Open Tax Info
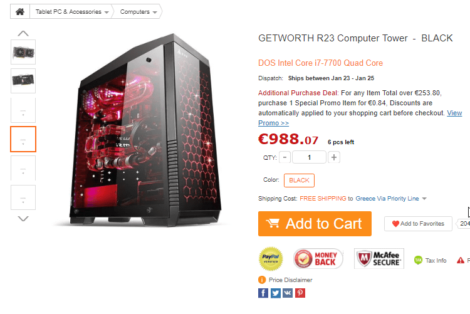The width and height of the screenshot is (470, 314). (x=430, y=260)
